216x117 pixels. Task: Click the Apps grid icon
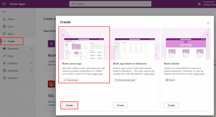(x=4, y=34)
